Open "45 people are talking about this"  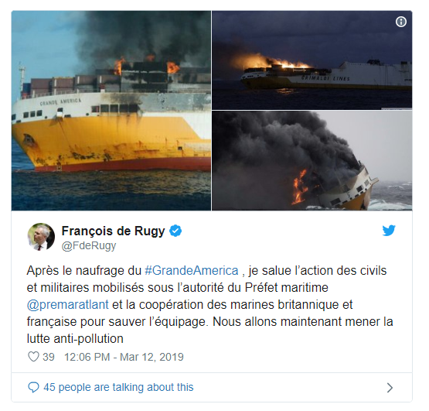(118, 387)
